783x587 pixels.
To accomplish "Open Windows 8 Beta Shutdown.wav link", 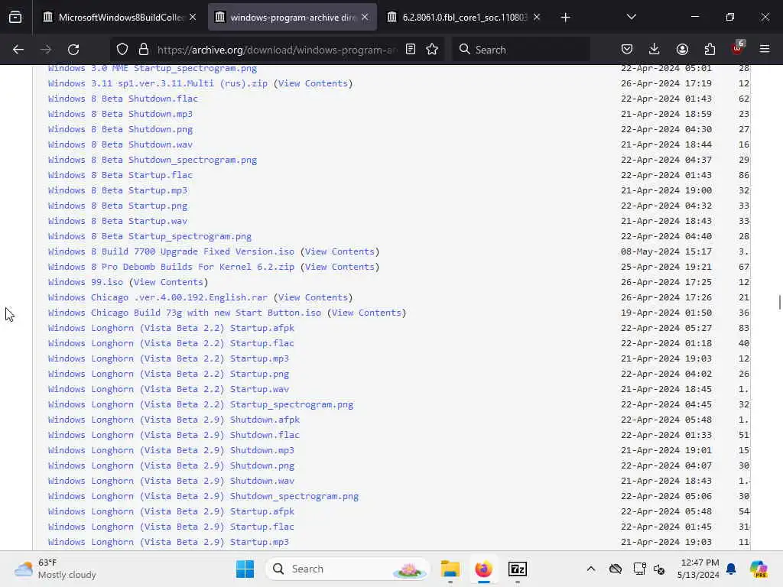I will pyautogui.click(x=120, y=144).
